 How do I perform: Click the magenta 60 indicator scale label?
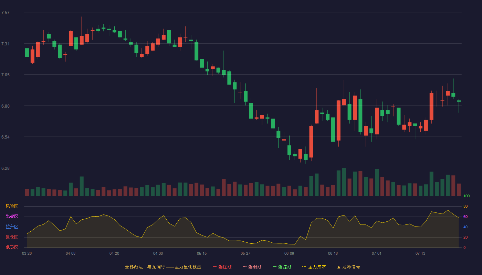point(465,217)
